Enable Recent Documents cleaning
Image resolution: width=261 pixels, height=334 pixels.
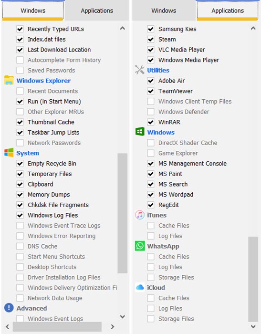click(20, 91)
